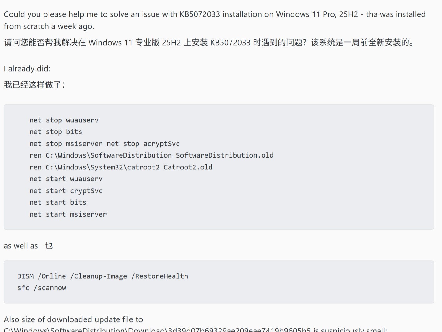Click the 'net stop wuauserv' code line
Viewport: 442px width, 332px height.
[x=64, y=120]
